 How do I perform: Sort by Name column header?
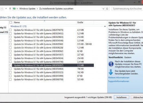coord(17,22)
